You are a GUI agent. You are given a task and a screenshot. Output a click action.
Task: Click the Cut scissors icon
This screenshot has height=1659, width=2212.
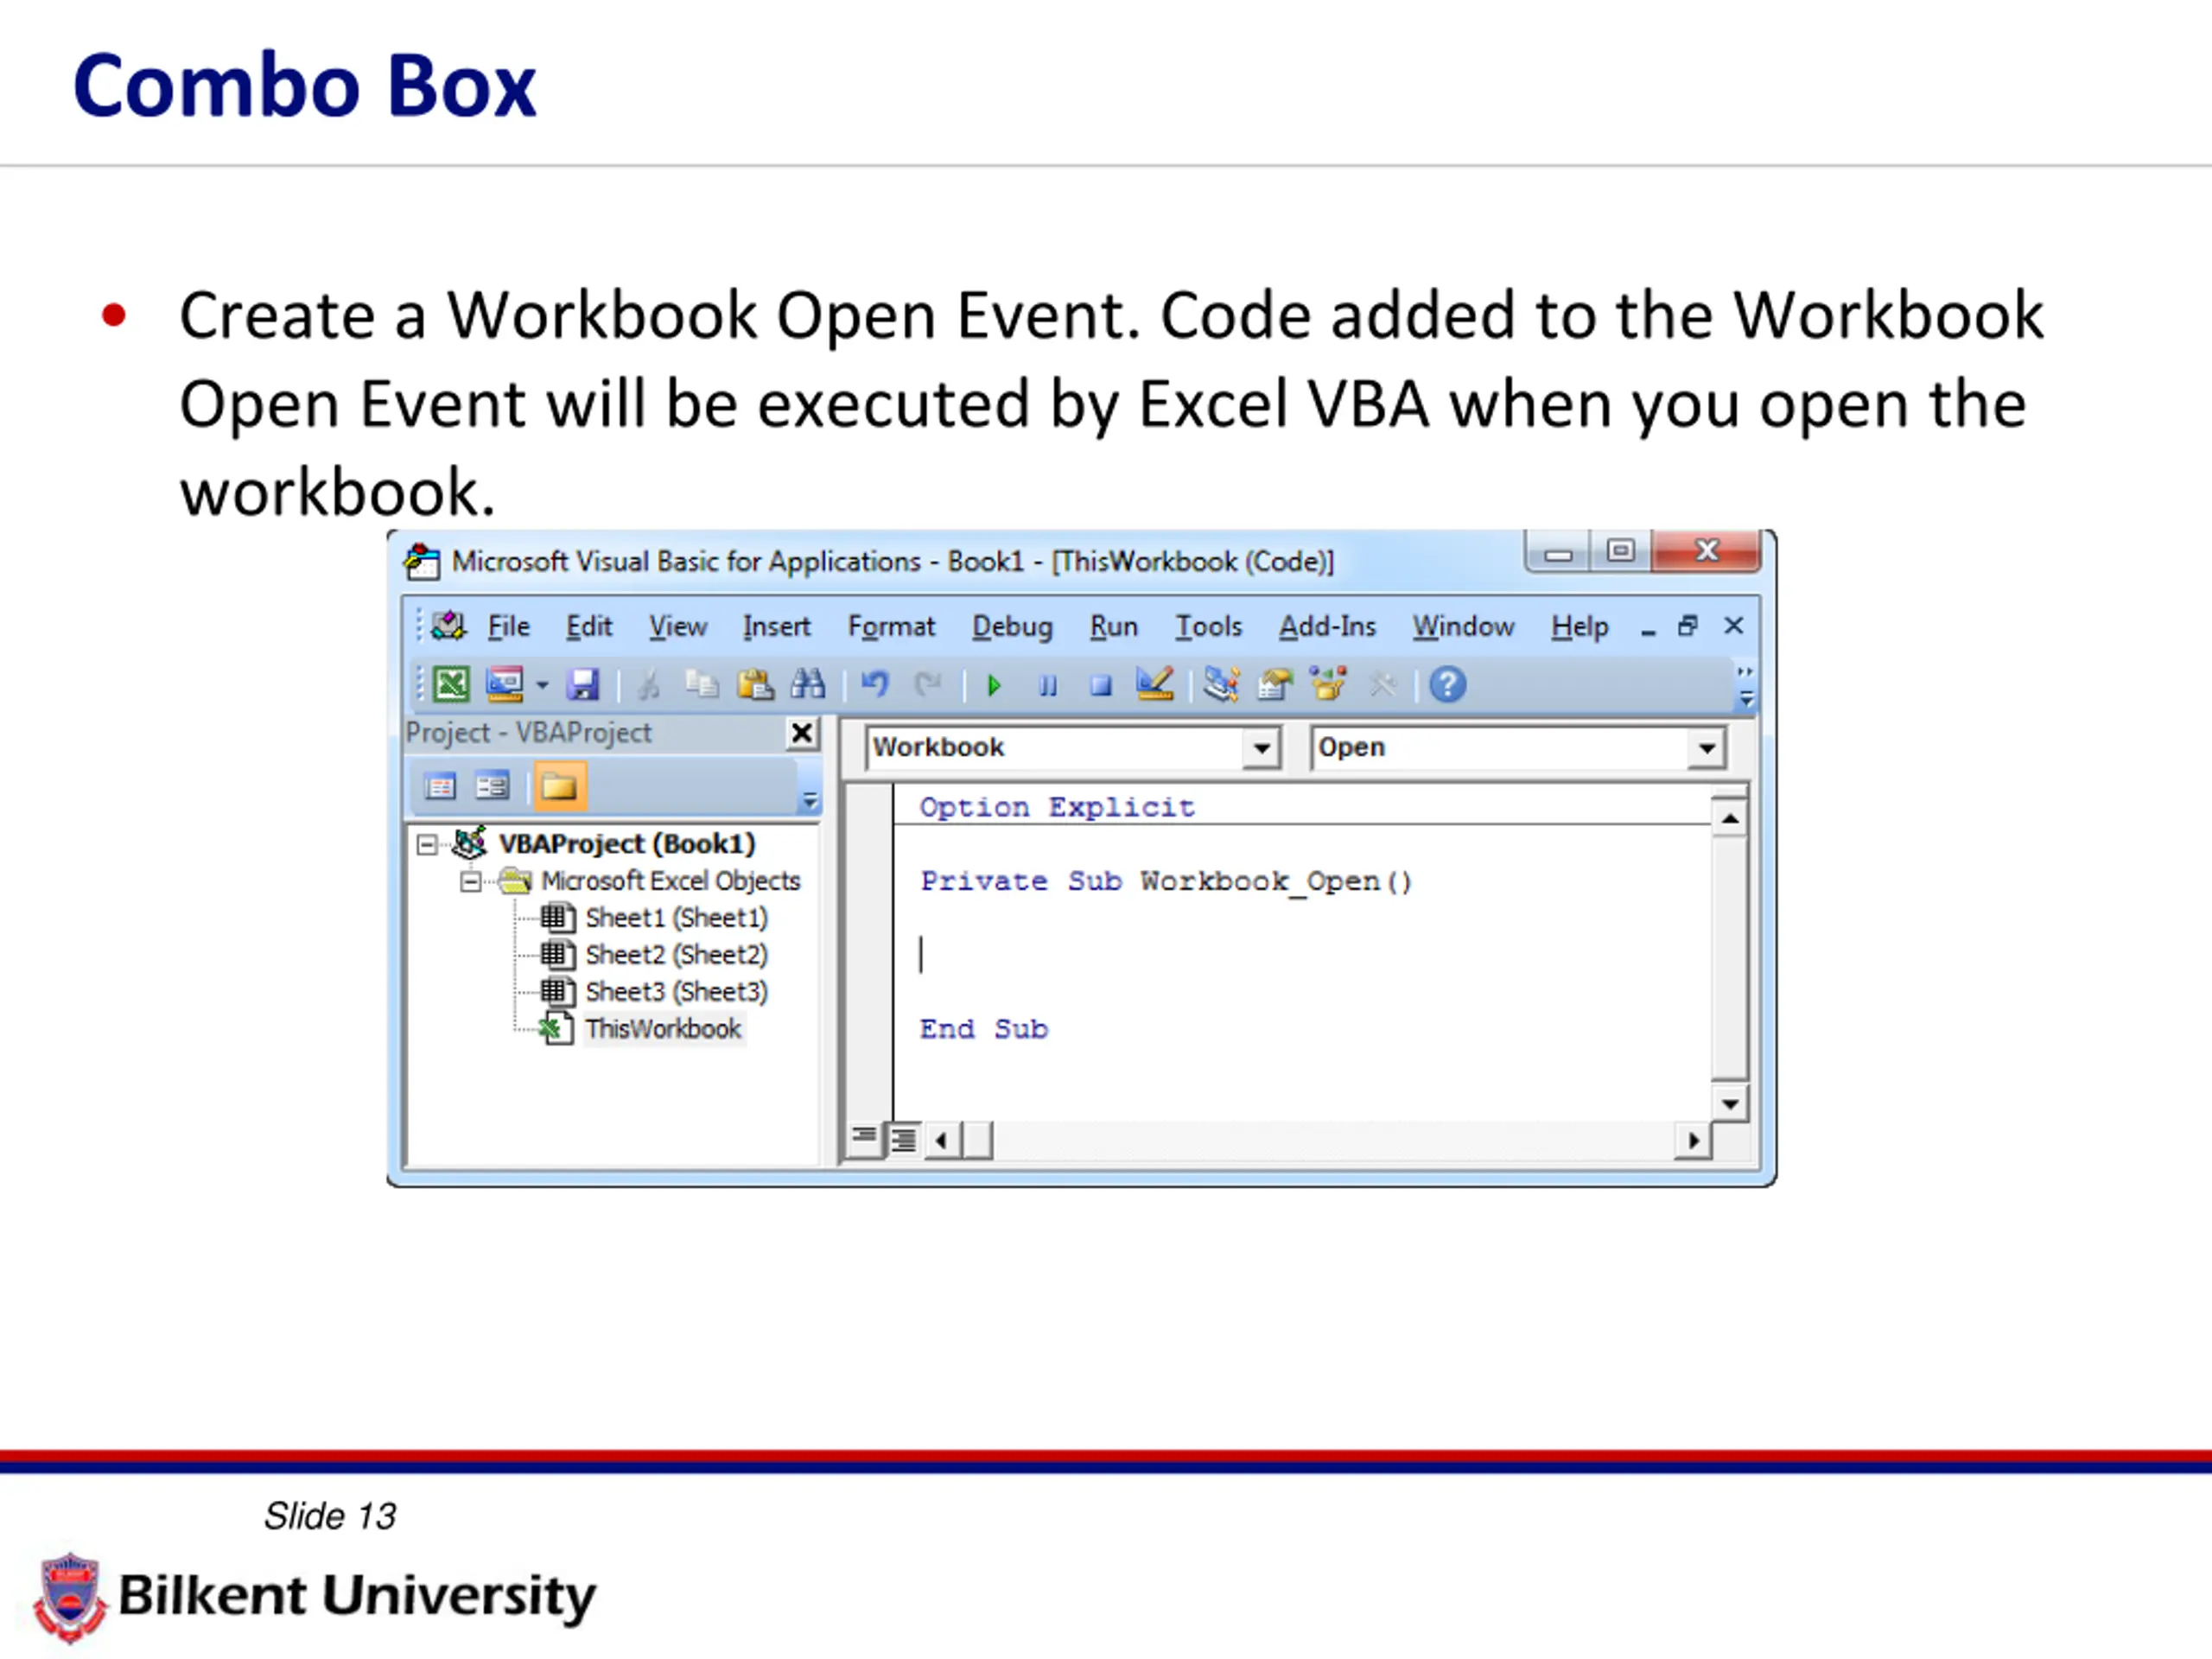[648, 685]
